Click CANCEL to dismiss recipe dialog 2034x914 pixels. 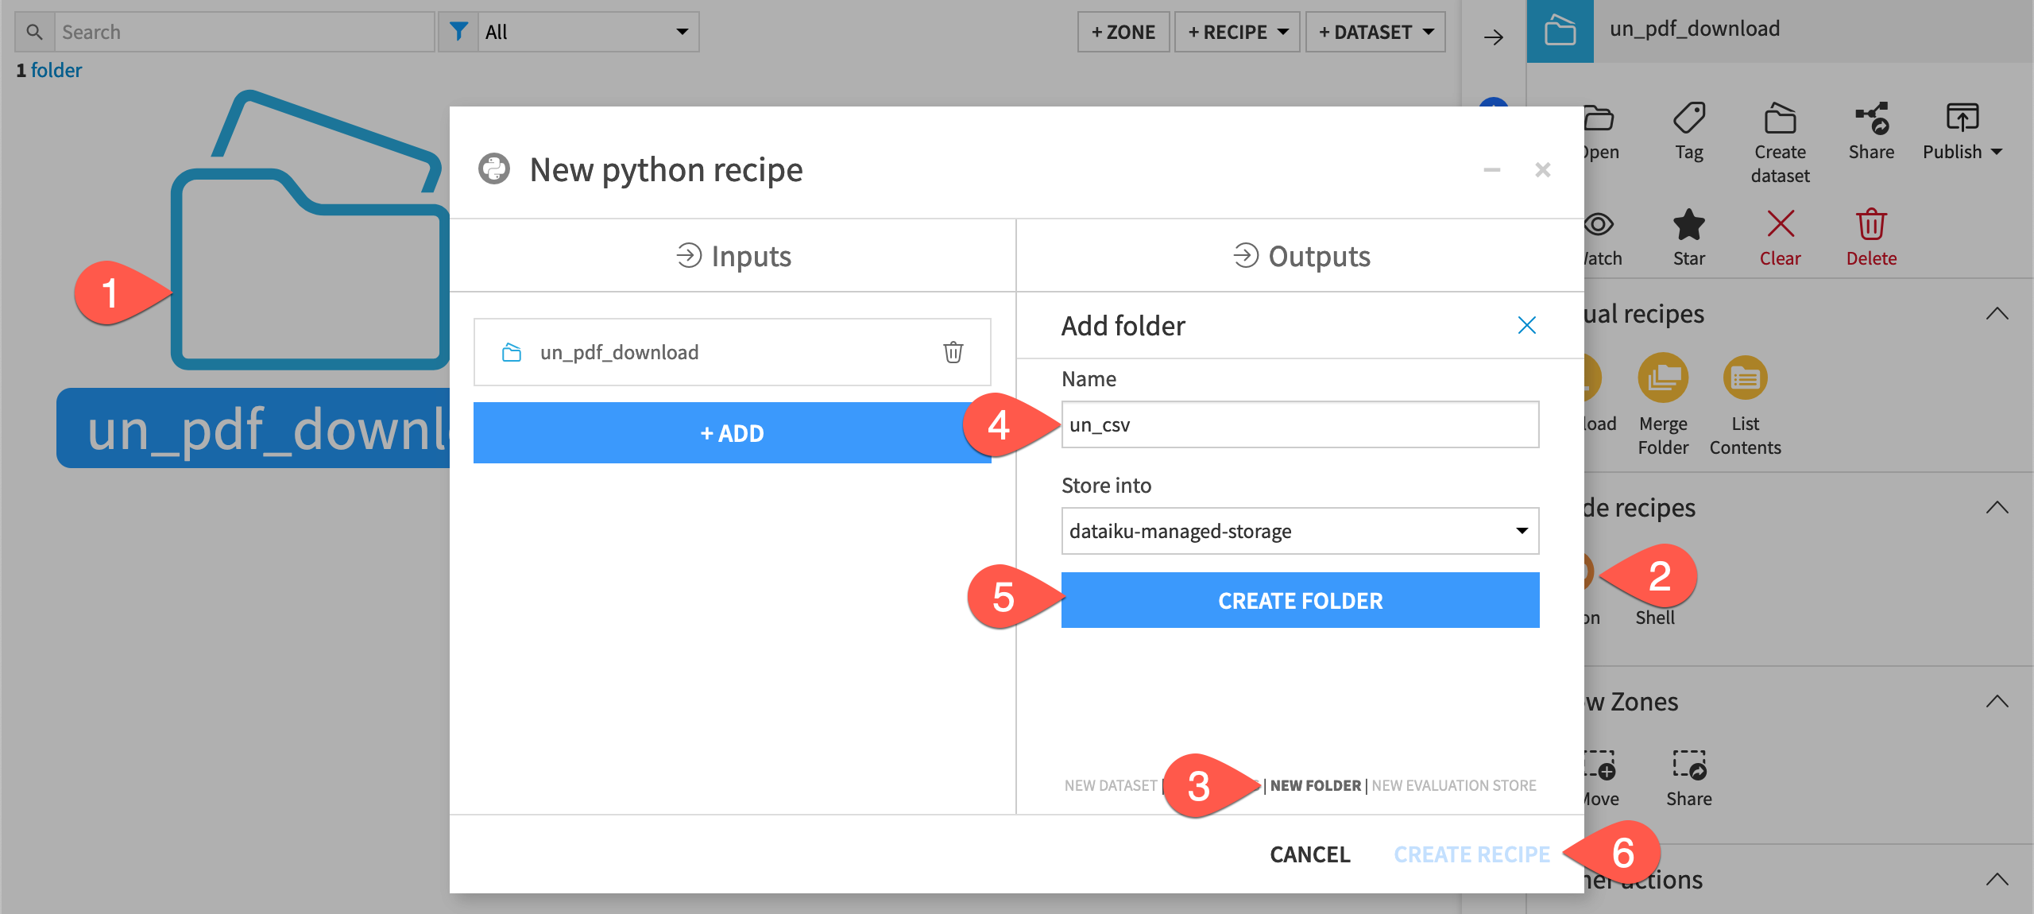pos(1309,853)
